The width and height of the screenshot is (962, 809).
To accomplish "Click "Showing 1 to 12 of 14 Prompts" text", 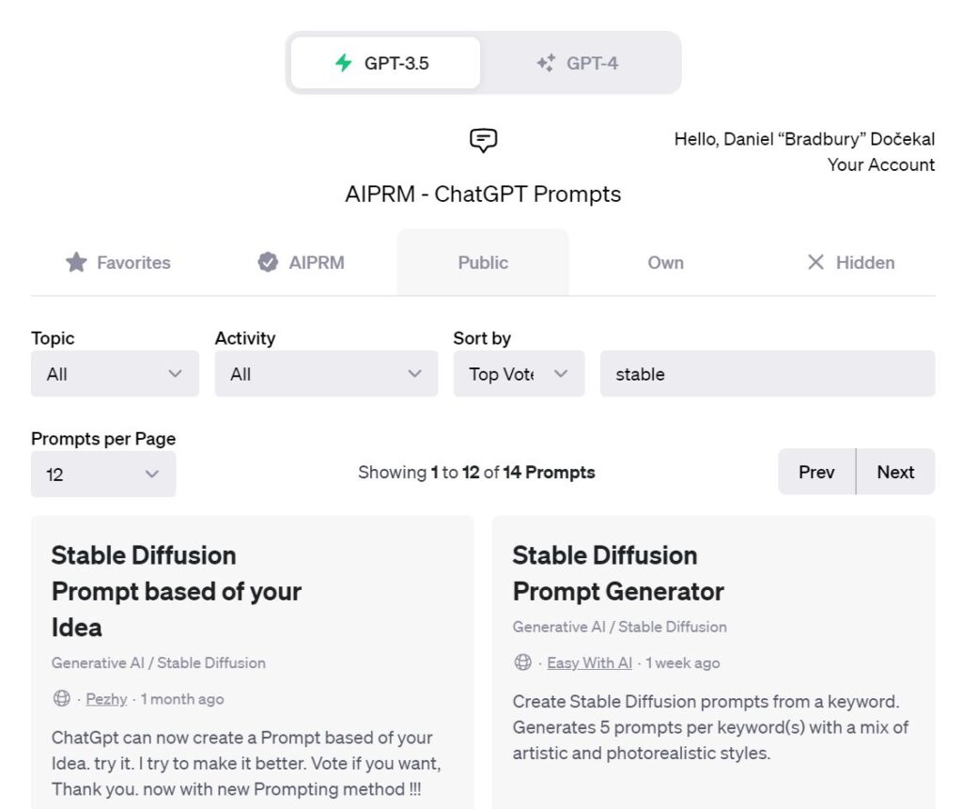I will point(476,472).
